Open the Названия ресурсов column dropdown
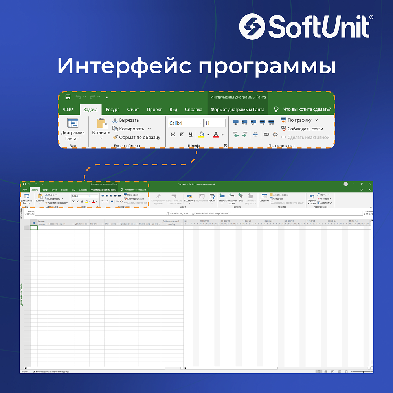The height and width of the screenshot is (393, 393). [x=160, y=224]
